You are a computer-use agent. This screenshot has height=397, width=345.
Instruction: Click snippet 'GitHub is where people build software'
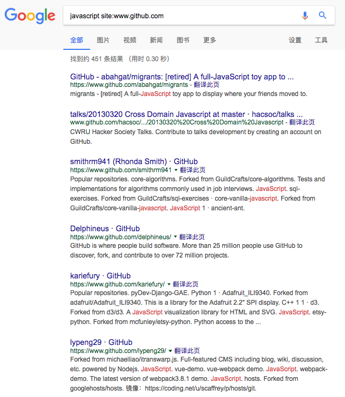tap(126, 246)
